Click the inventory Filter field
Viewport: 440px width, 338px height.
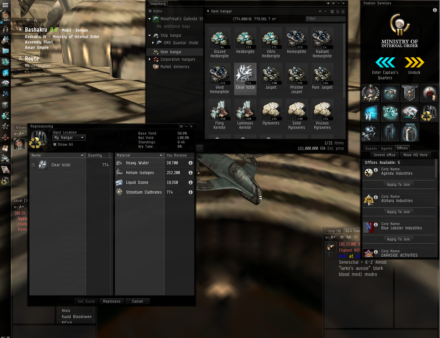[325, 19]
